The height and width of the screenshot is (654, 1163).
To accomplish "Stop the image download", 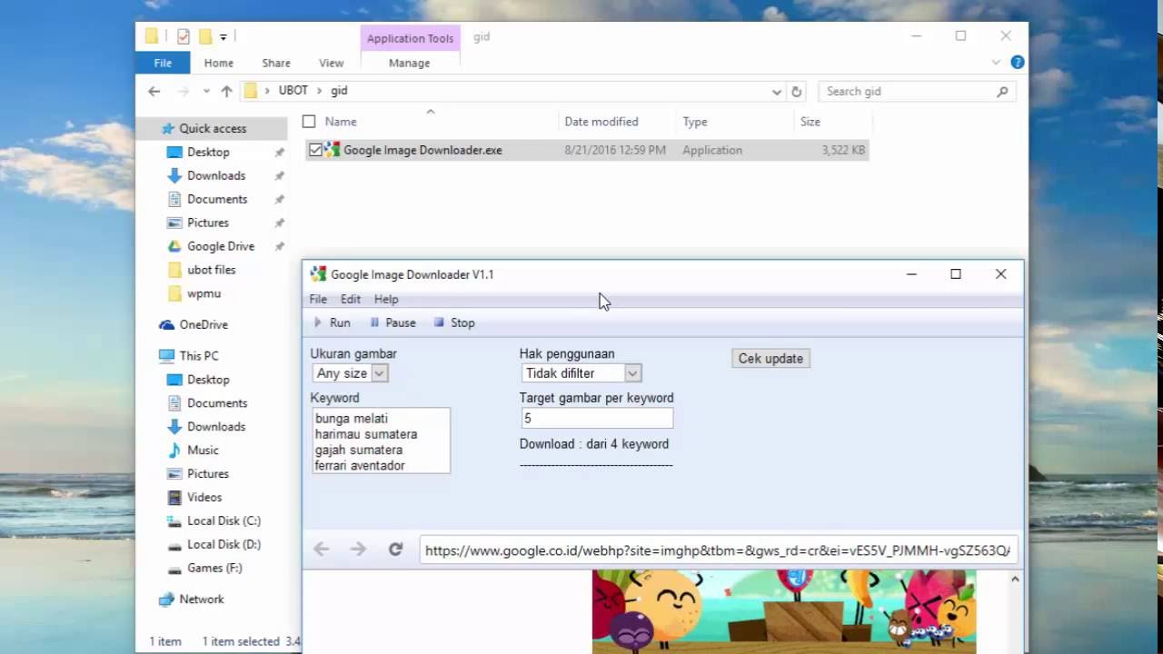I will pos(454,322).
